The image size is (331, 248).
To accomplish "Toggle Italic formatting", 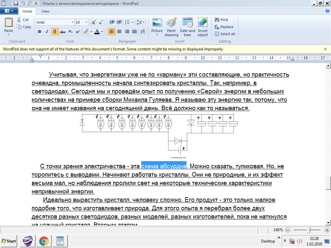I will (x=47, y=32).
